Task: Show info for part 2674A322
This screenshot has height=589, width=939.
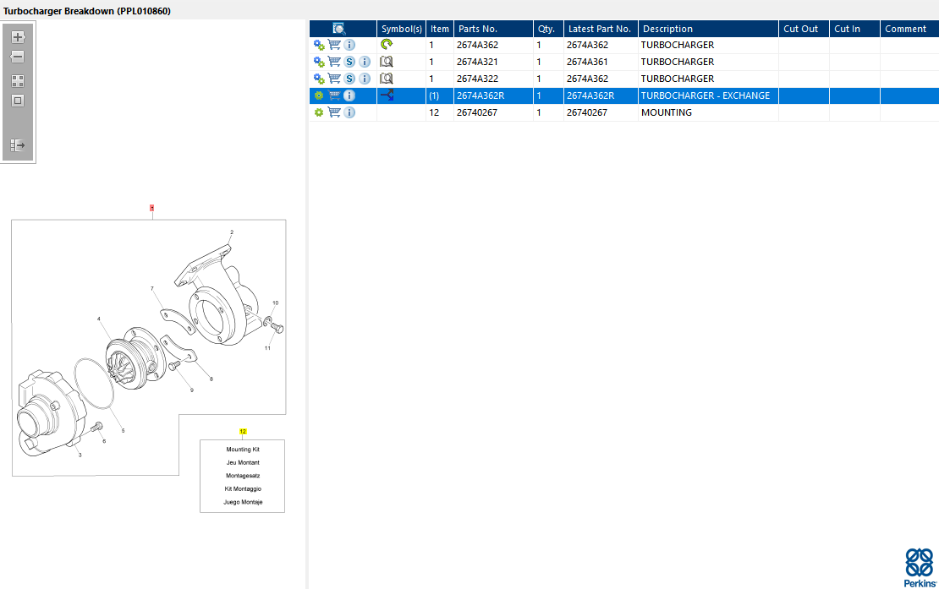Action: coord(365,79)
